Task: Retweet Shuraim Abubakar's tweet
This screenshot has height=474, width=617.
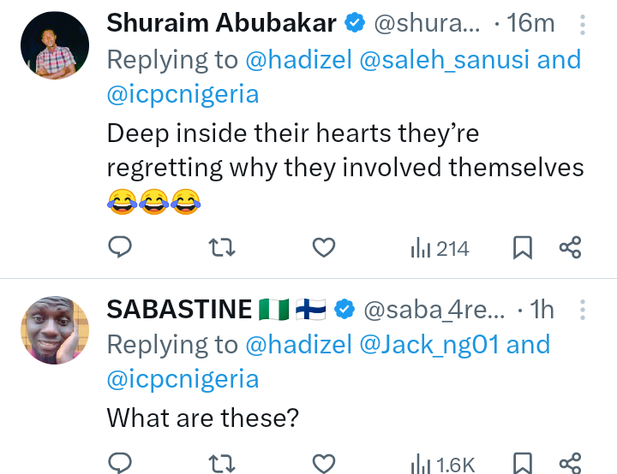Action: pos(222,249)
